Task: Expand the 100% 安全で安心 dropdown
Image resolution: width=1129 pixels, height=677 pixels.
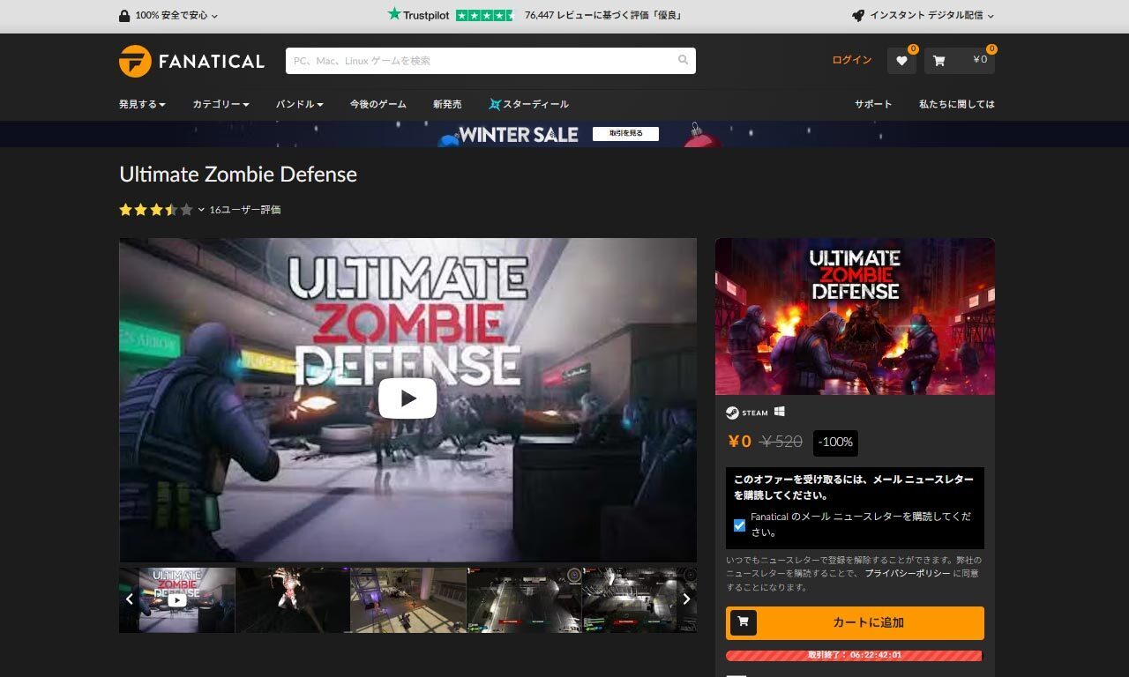Action: pos(168,16)
